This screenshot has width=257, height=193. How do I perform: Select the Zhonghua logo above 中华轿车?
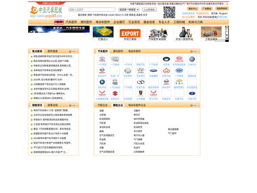tap(128, 70)
